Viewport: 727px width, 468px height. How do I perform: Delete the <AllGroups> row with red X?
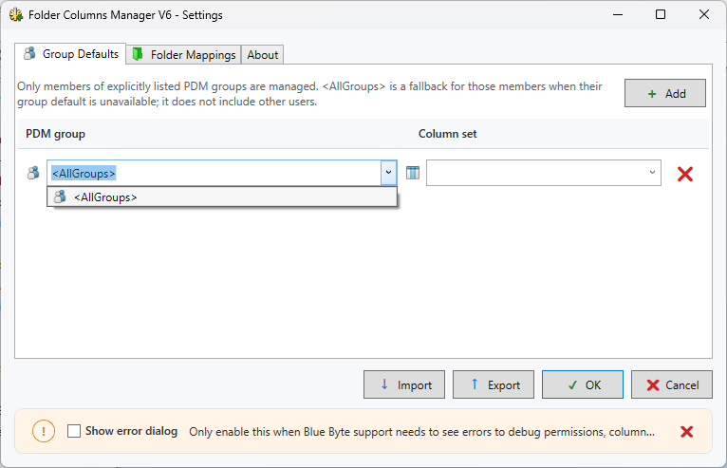(x=685, y=174)
